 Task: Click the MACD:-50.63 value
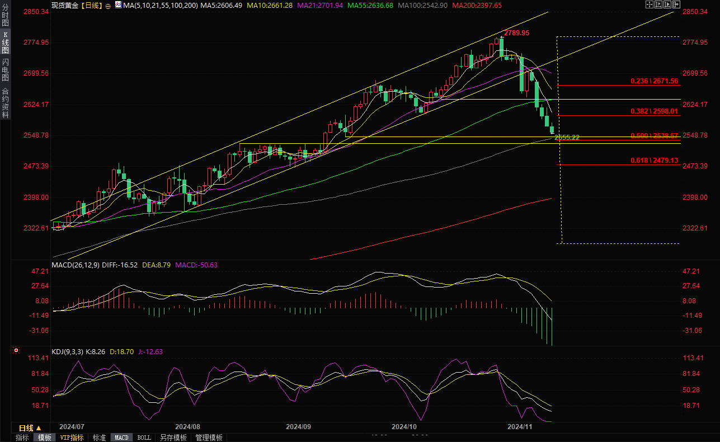pos(196,265)
